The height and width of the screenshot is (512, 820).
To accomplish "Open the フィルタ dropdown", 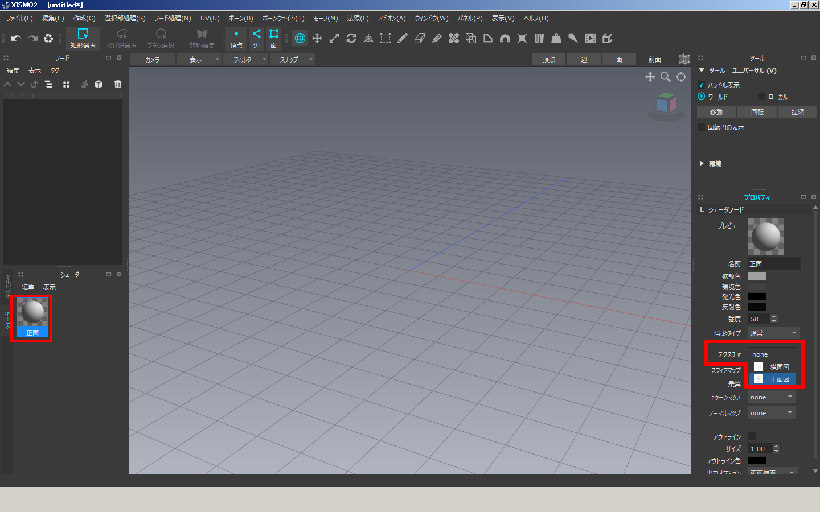I will coord(245,59).
